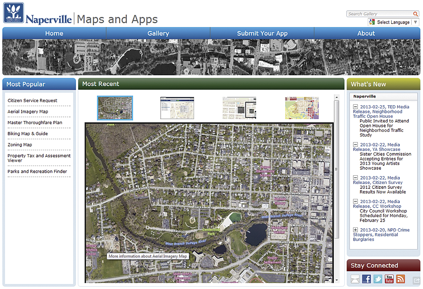Viewport: 423px width, 289px height.
Task: Collapse the CC Workshop news item
Action: point(356,201)
